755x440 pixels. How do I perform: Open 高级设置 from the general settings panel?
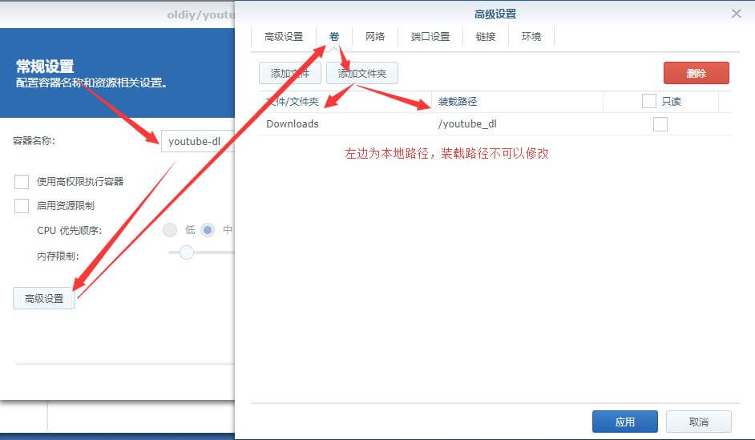coord(44,298)
